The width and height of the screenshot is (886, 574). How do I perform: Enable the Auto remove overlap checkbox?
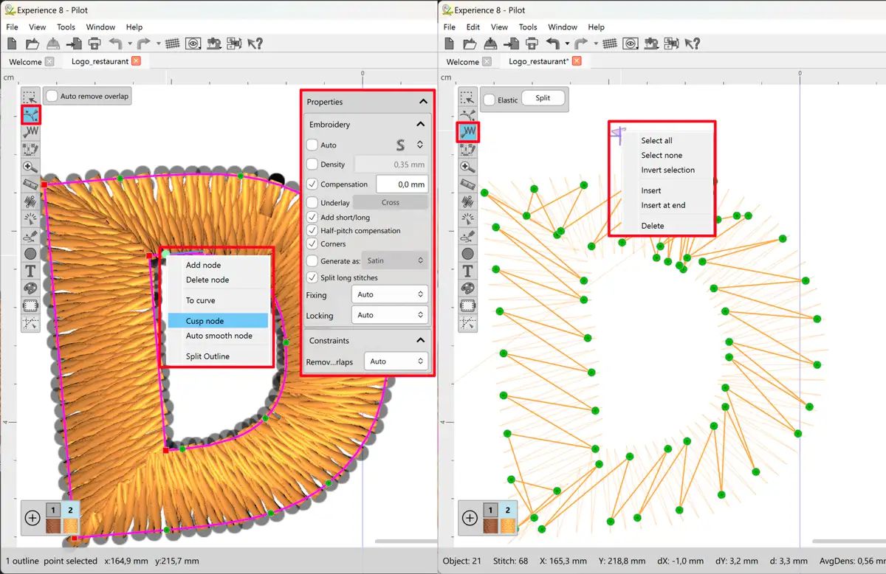(x=52, y=96)
